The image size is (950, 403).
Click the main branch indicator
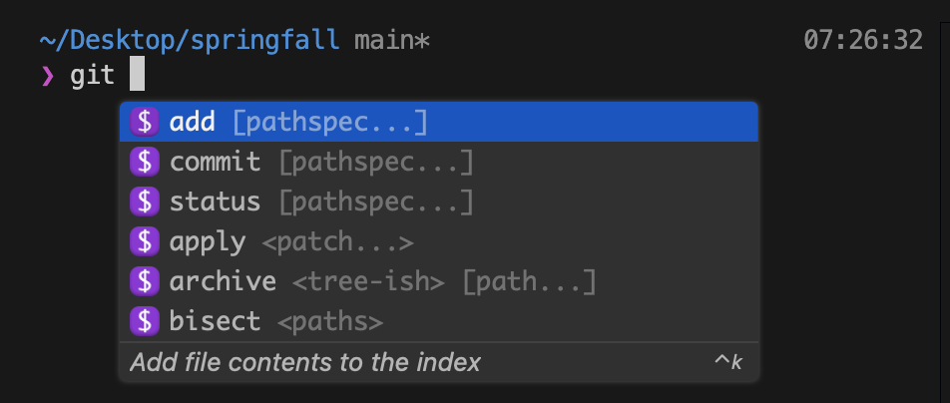click(391, 41)
